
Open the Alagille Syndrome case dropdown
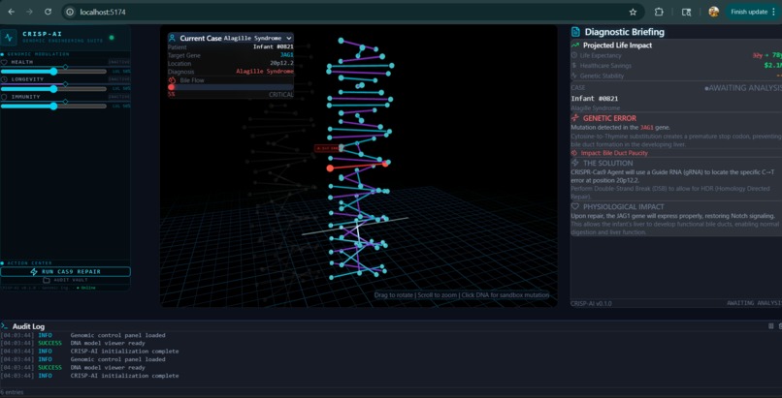pos(258,38)
